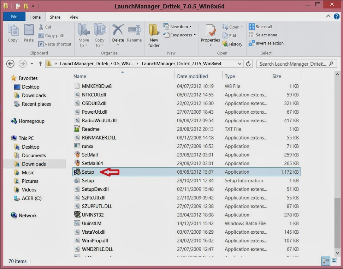Collapse the ribbon with the chevron
343x269 pixels.
[x=329, y=16]
